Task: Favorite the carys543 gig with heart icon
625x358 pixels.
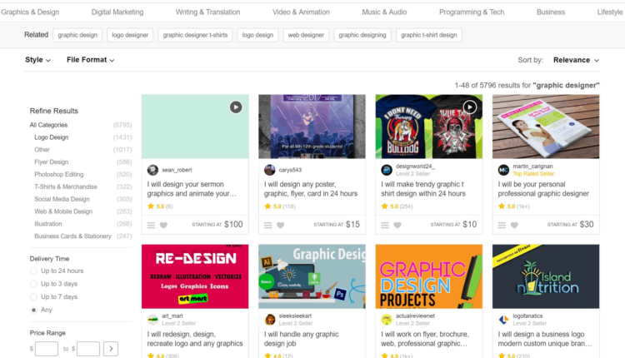Action: 281,225
